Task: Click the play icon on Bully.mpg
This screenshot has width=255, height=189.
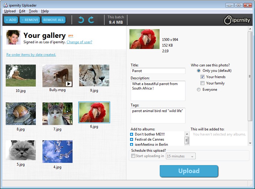Action: point(69,84)
